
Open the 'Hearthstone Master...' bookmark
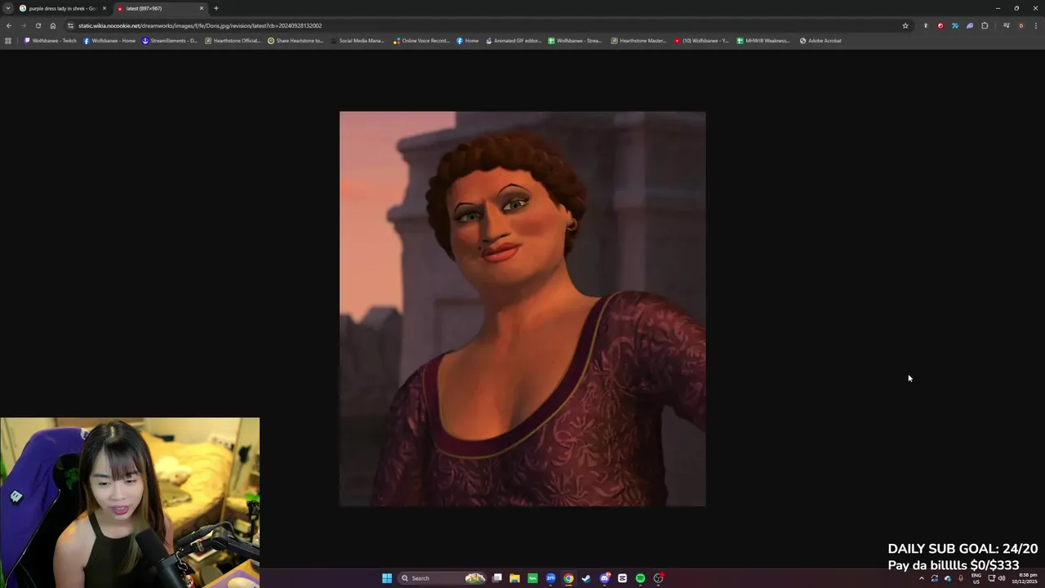(x=639, y=41)
